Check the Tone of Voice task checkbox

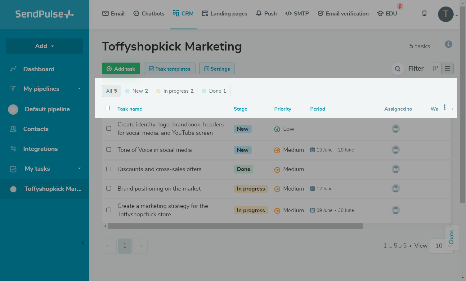(x=109, y=149)
